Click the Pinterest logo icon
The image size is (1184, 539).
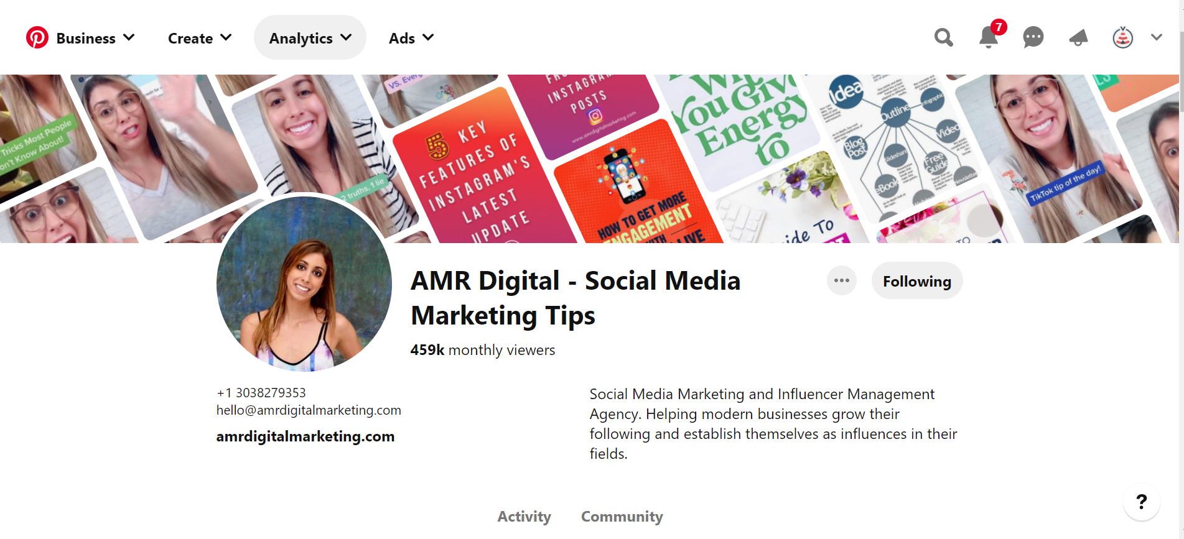37,38
